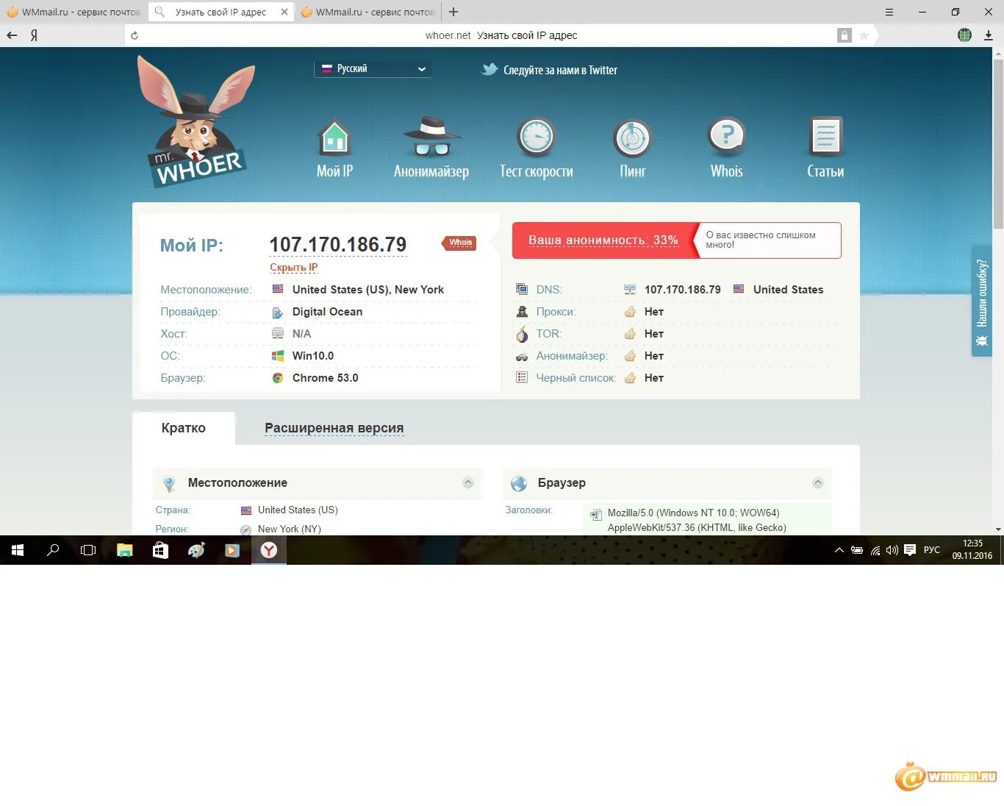
Task: Click the РУС keyboard language indicator
Action: [932, 550]
